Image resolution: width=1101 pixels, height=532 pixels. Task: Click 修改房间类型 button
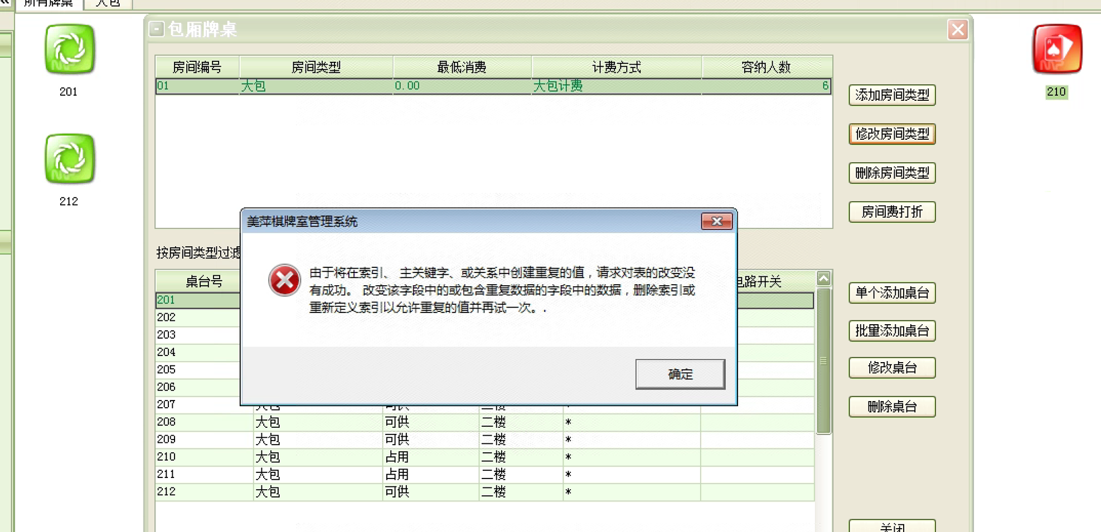[891, 134]
